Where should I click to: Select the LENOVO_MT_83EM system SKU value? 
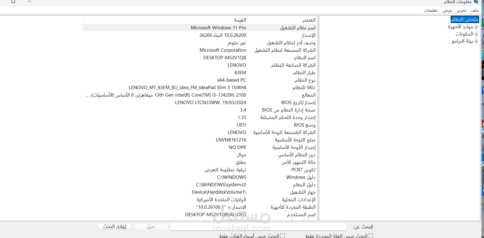[x=187, y=87]
